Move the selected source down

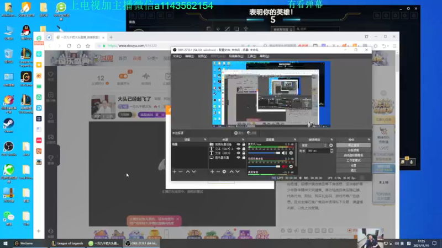tap(238, 171)
